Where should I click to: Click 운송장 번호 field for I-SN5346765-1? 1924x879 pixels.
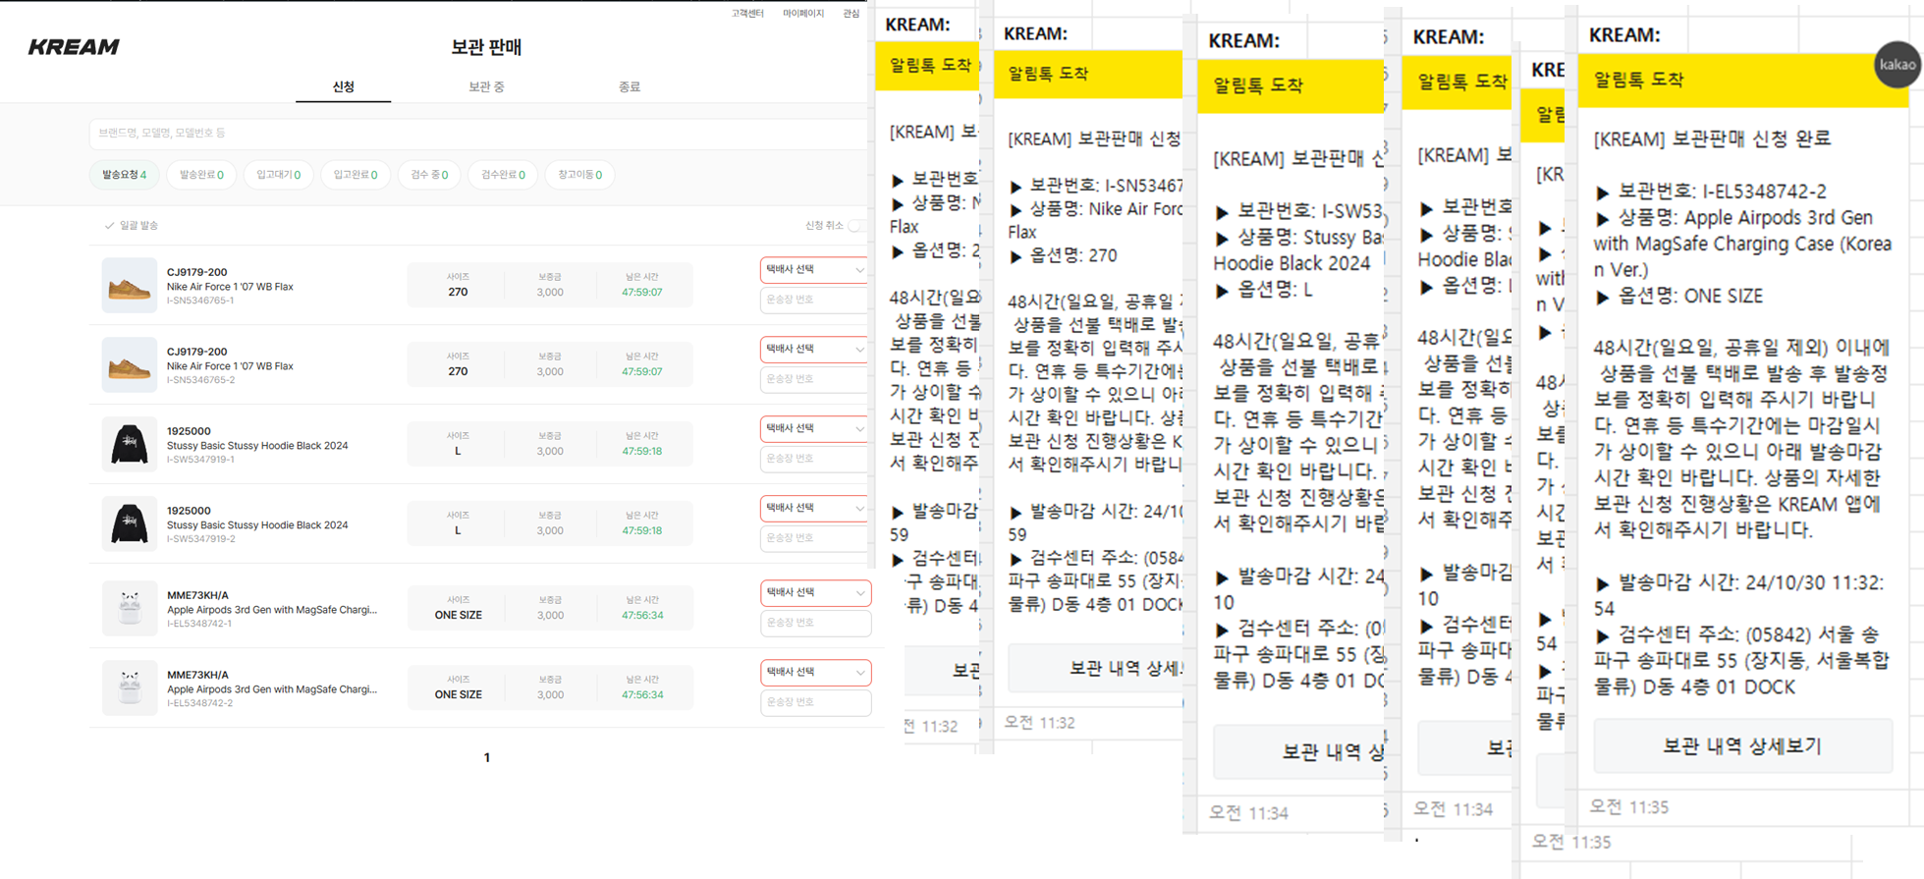click(x=814, y=300)
